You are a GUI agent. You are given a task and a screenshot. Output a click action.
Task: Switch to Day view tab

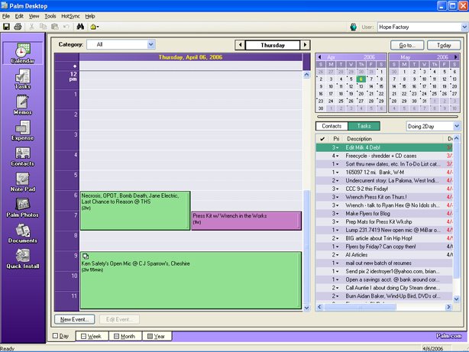pos(60,336)
